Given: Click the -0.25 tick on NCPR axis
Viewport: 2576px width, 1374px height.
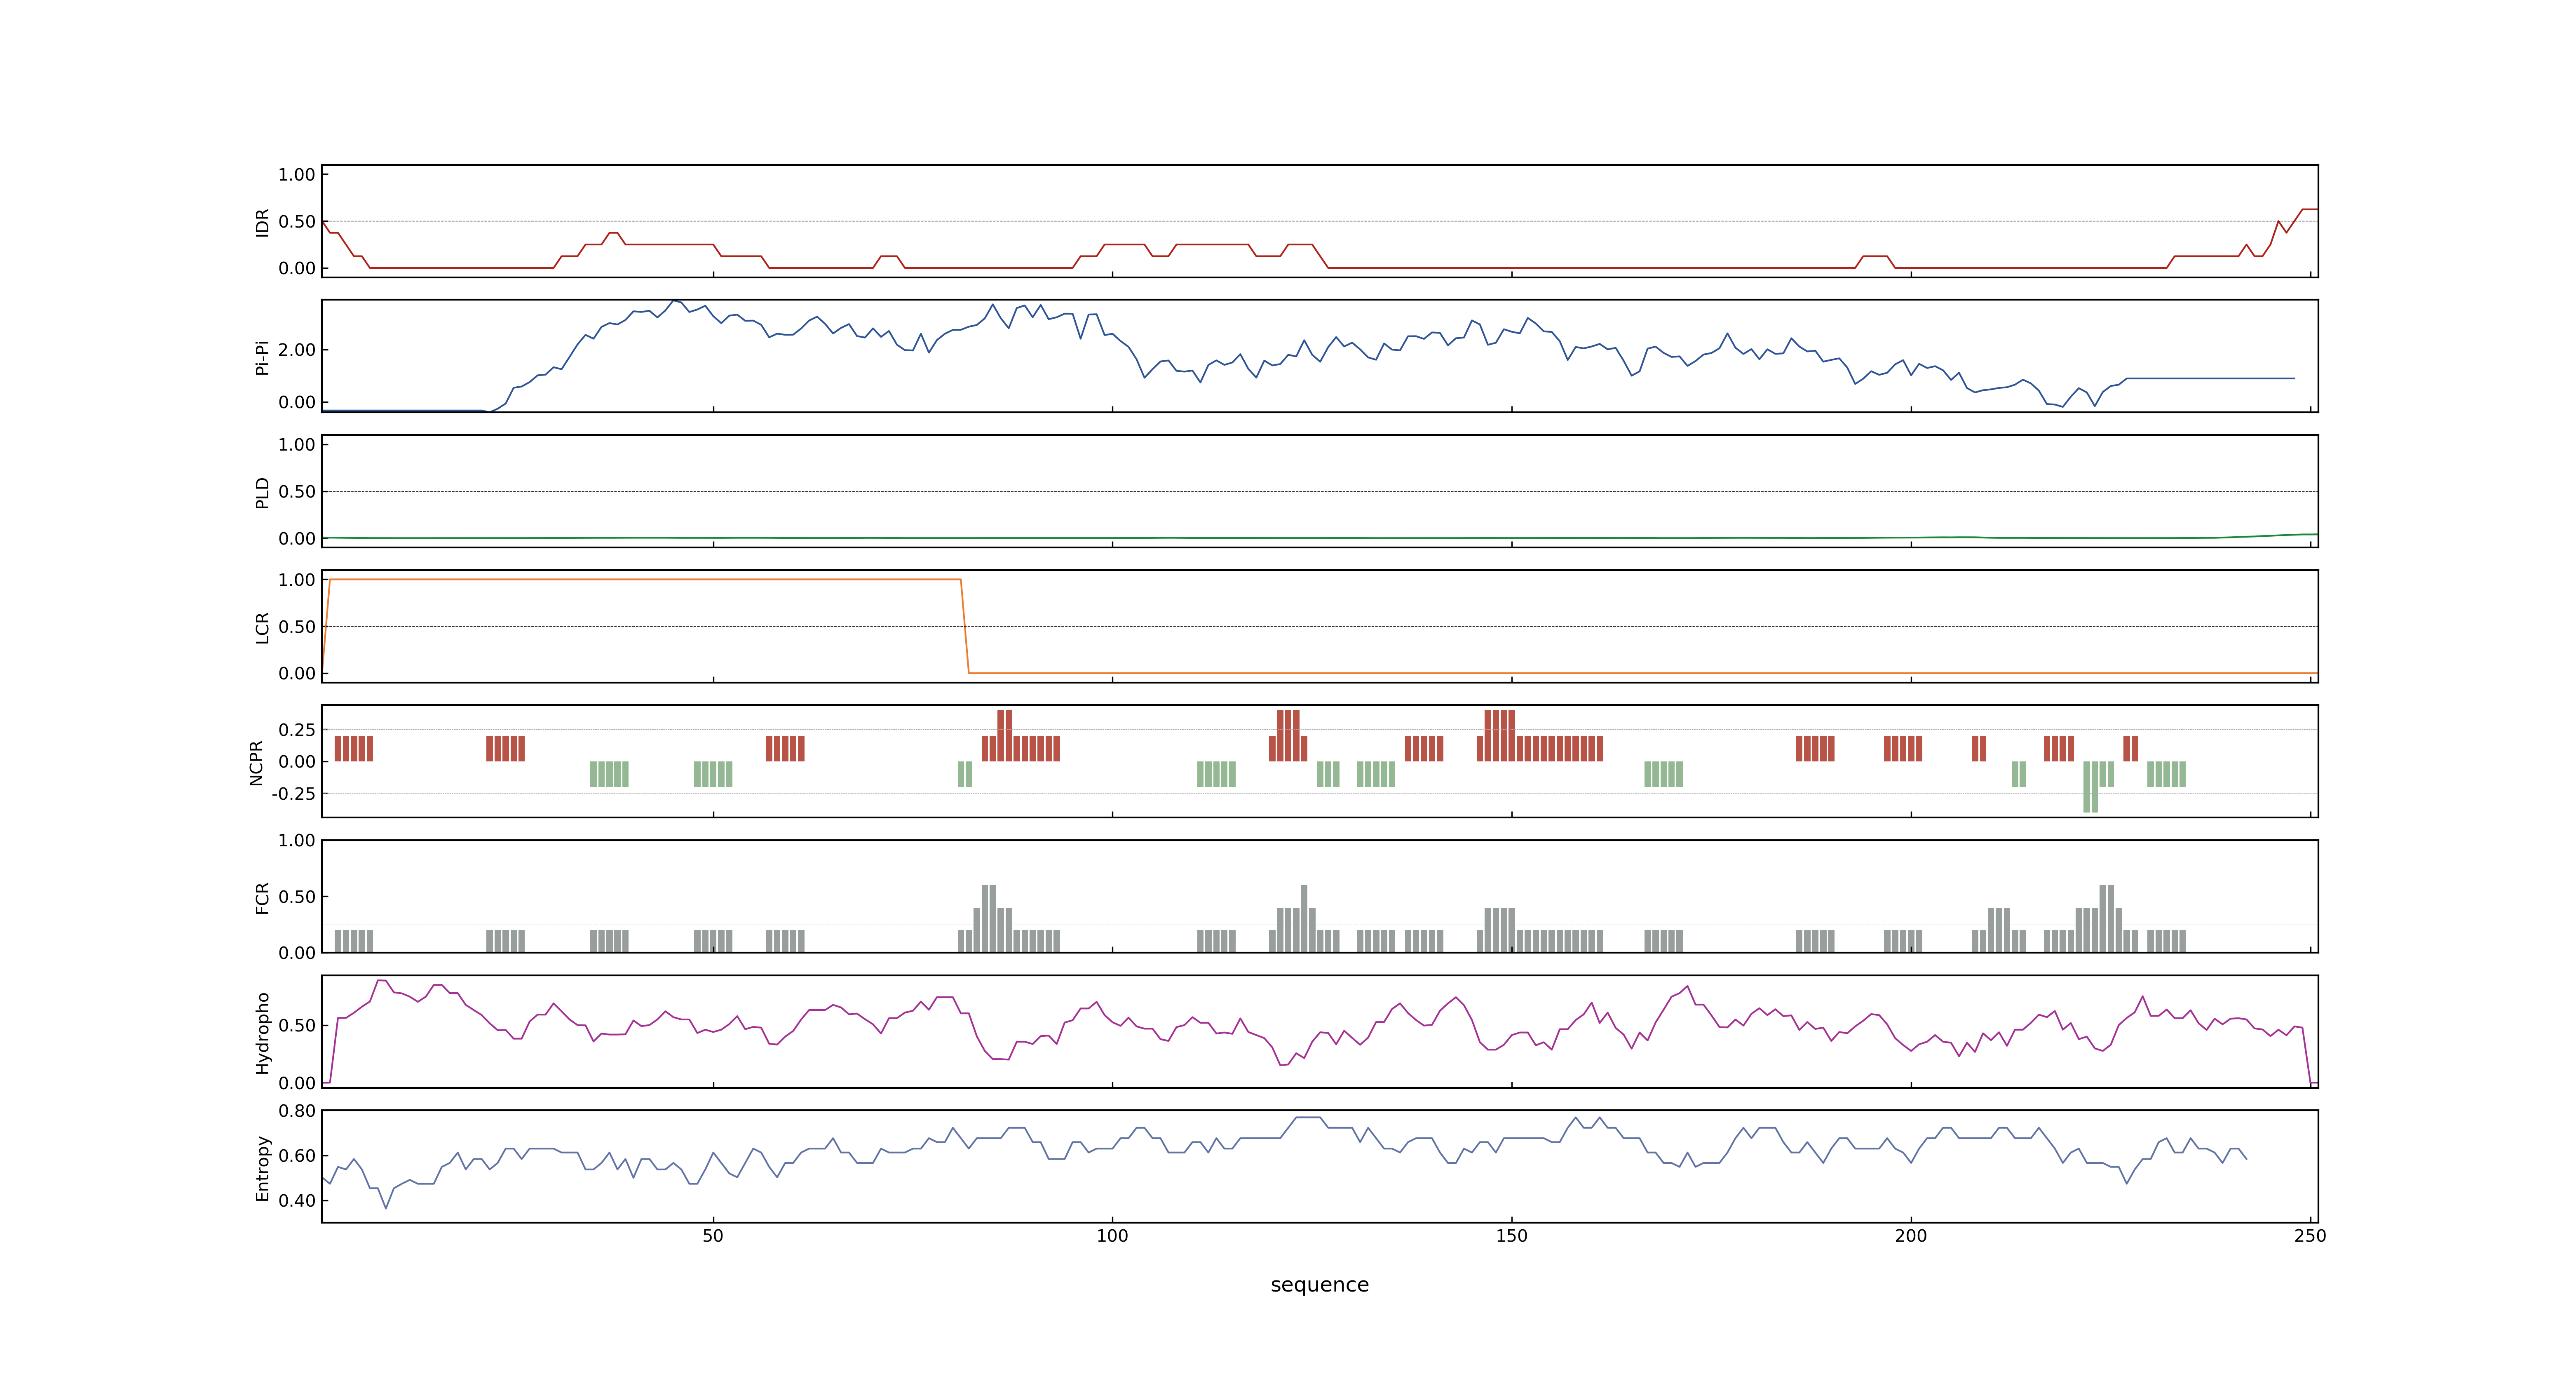Looking at the screenshot, I should [293, 793].
